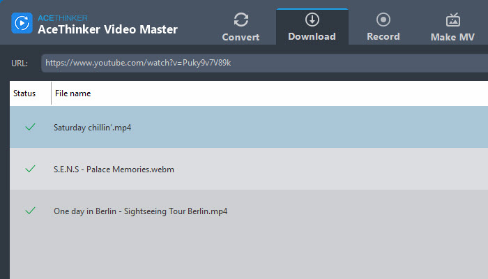The image size is (488, 279).
Task: Select S.E.N.S - Palace Memories.webm row
Action: [x=249, y=169]
